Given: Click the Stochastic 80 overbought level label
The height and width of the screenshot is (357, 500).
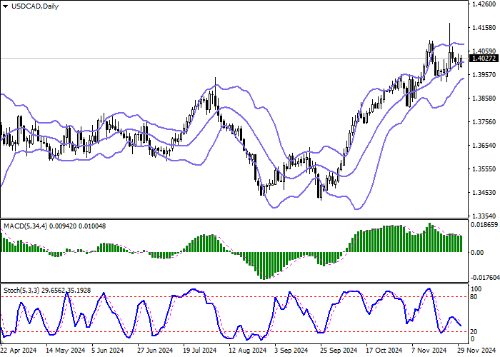Looking at the screenshot, I should pyautogui.click(x=474, y=297).
